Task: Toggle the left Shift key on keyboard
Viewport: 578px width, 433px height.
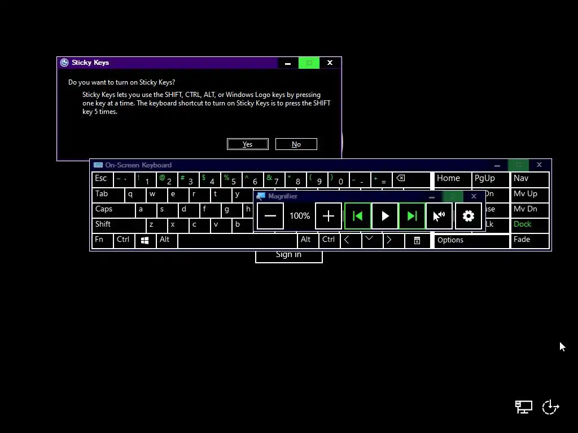Action: (x=119, y=225)
